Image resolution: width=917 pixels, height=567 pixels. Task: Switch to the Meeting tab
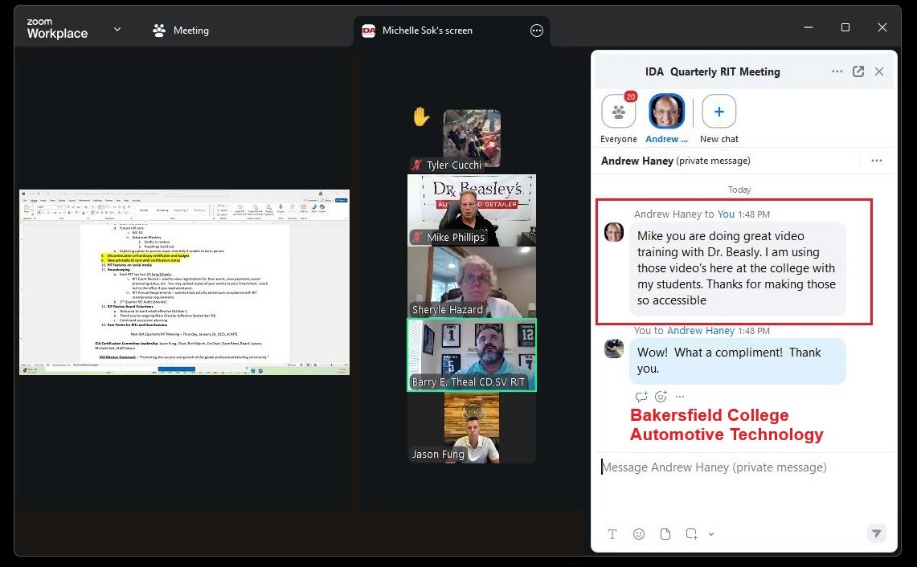(x=182, y=30)
